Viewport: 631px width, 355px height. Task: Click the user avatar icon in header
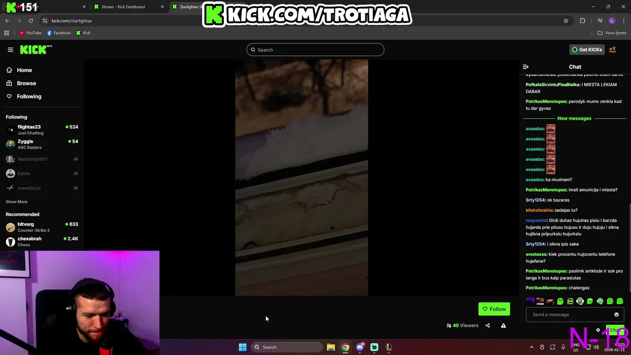(612, 49)
